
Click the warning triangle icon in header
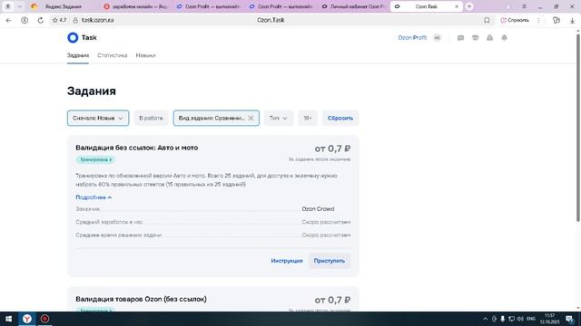point(489,38)
